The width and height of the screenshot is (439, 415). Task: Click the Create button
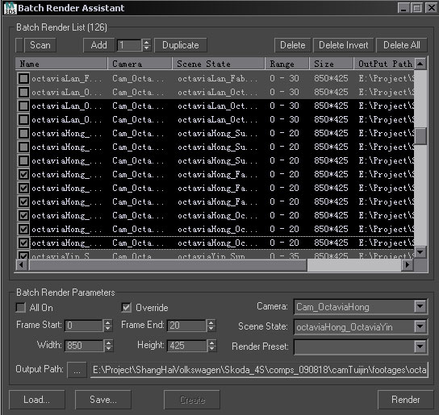(192, 400)
